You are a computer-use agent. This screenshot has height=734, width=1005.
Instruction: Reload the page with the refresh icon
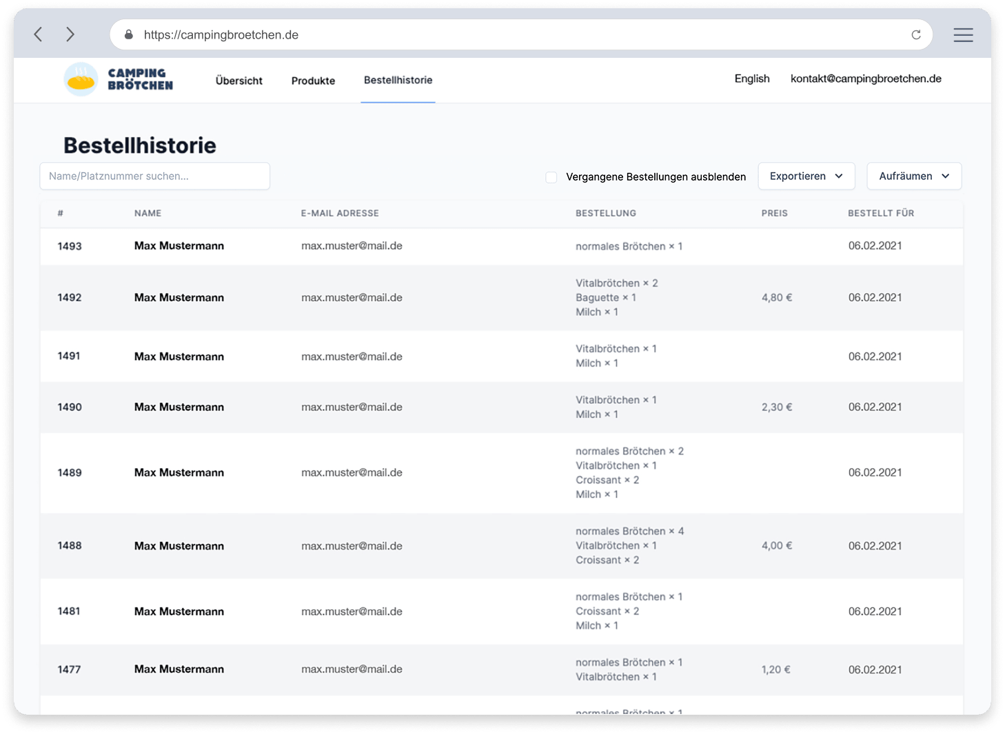point(915,35)
